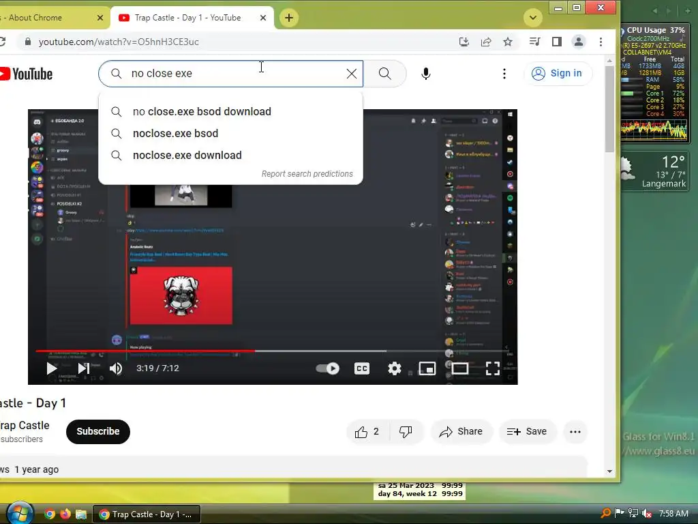The image size is (698, 524).
Task: Open more actions ellipsis under video
Action: coord(575,431)
